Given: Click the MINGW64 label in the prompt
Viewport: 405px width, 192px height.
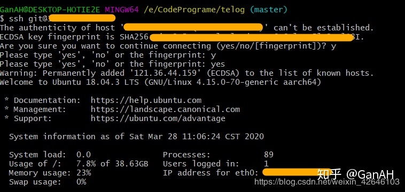Looking at the screenshot, I should [122, 10].
